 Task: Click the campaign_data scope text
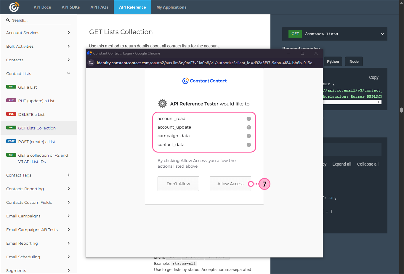pyautogui.click(x=174, y=136)
